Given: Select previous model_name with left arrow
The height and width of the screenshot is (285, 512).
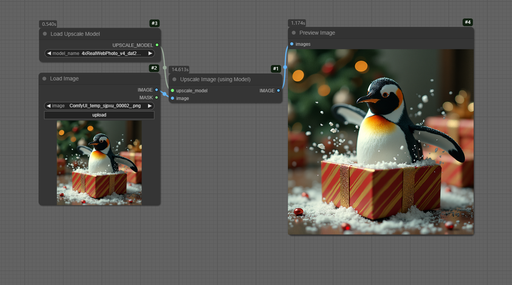Looking at the screenshot, I should pyautogui.click(x=49, y=53).
